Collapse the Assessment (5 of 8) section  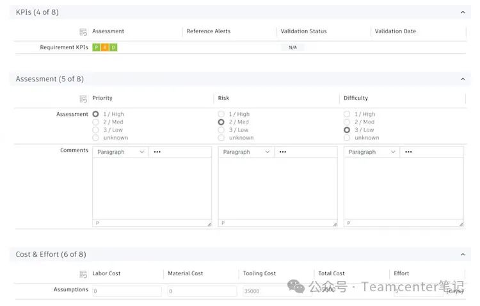(463, 79)
